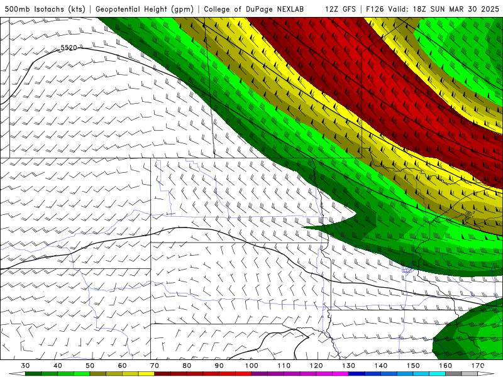
Task: Click the legend value 120
Action: [316, 366]
